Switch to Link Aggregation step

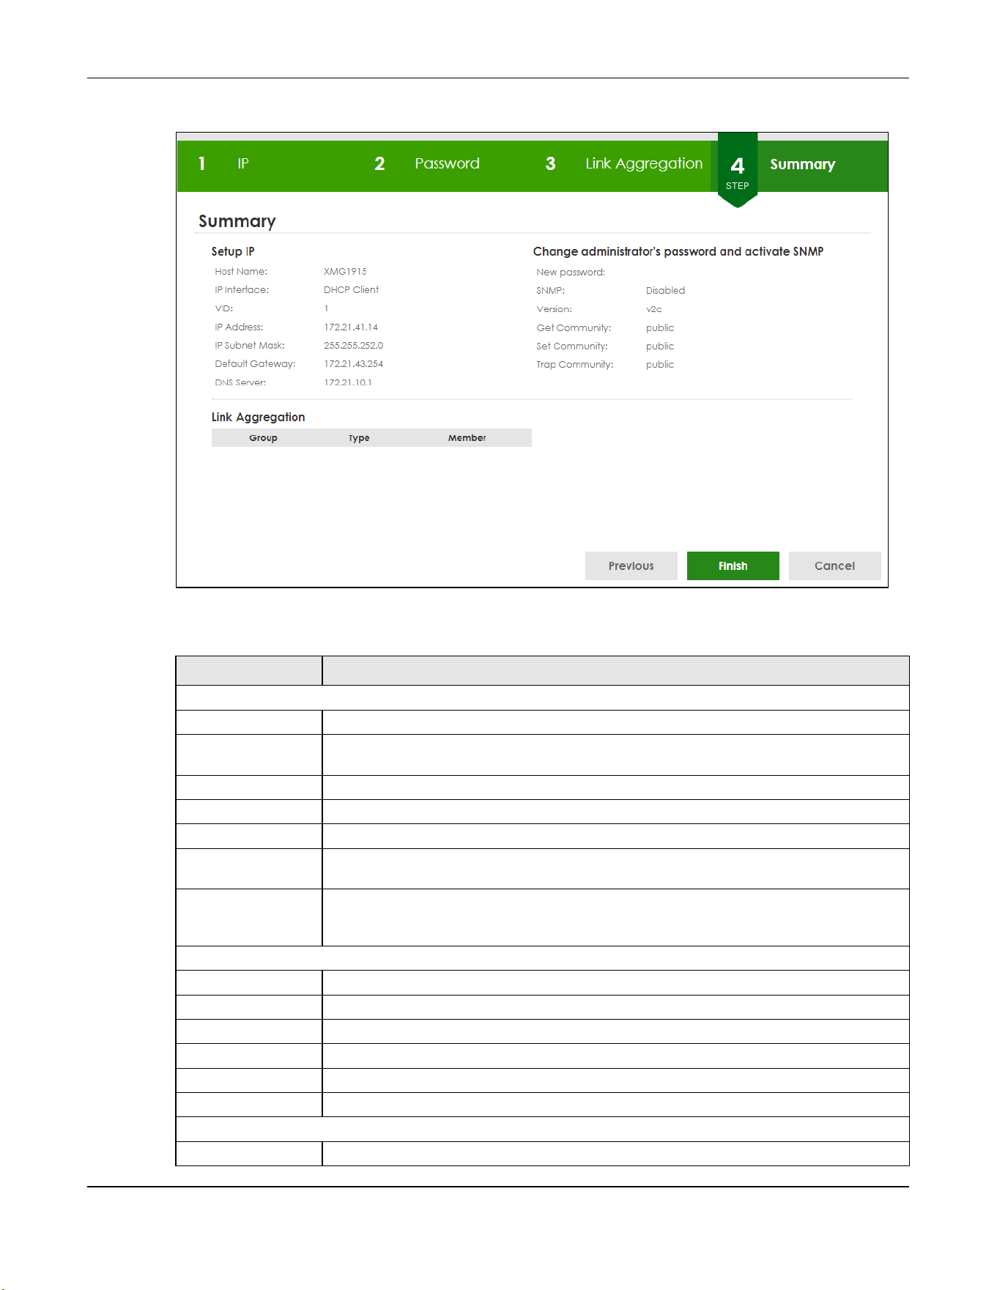[643, 164]
